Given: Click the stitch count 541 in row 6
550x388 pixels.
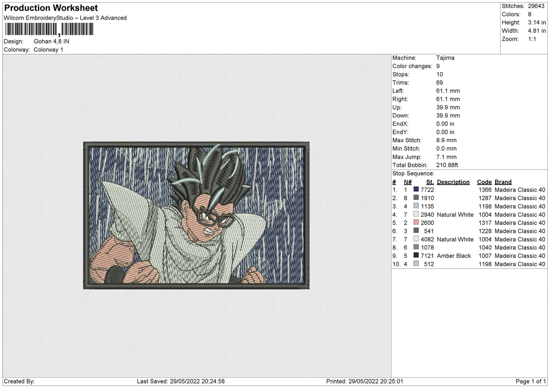Looking at the screenshot, I should [429, 231].
